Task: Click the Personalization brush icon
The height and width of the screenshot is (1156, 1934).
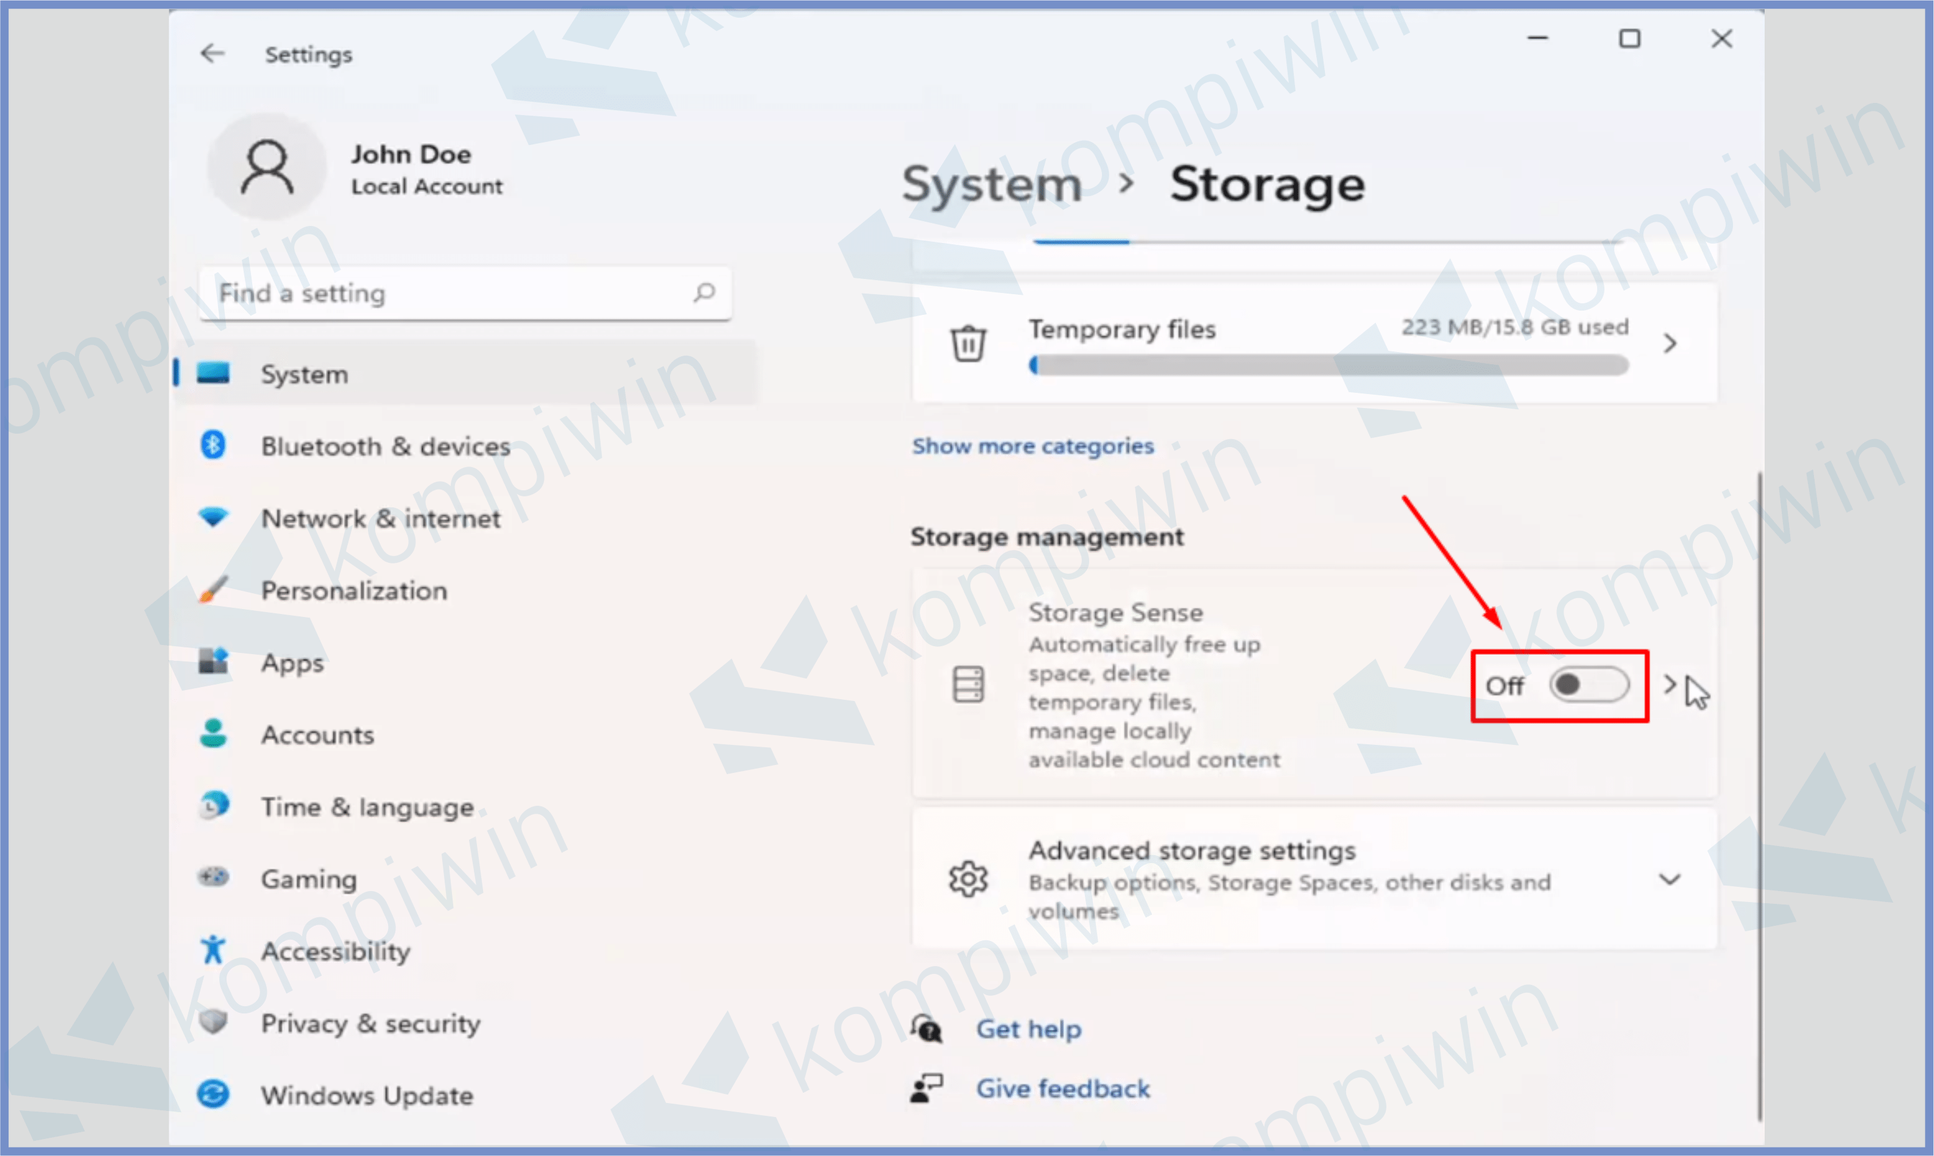Action: (x=213, y=589)
